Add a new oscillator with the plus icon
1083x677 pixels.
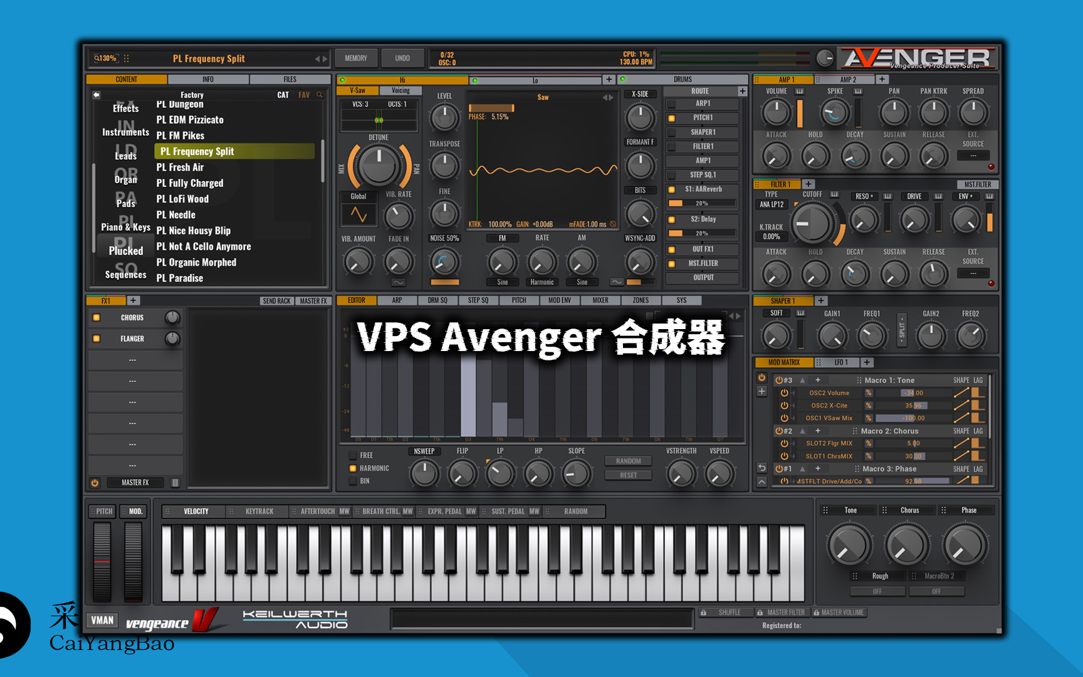(609, 80)
